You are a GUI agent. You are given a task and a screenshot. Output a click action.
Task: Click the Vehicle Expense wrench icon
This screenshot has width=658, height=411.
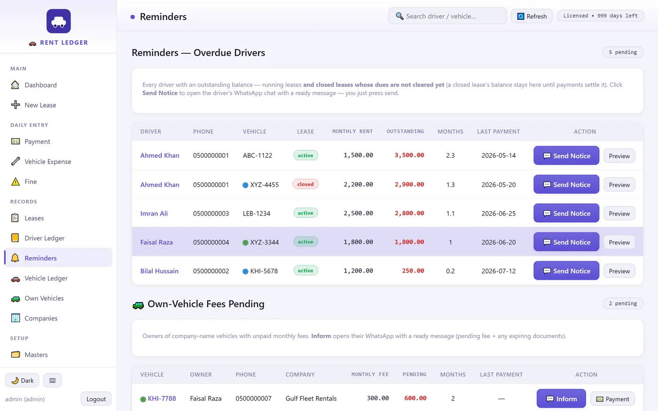(x=16, y=162)
